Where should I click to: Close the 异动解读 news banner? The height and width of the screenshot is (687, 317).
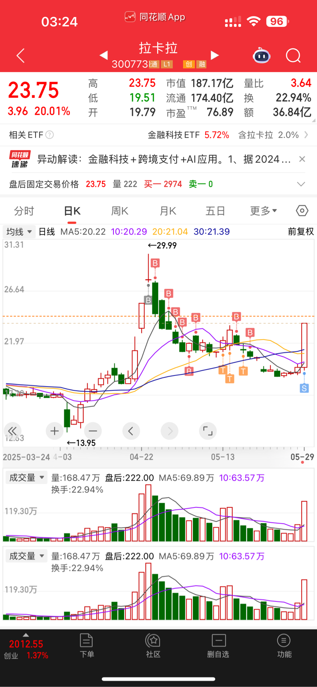click(x=302, y=159)
